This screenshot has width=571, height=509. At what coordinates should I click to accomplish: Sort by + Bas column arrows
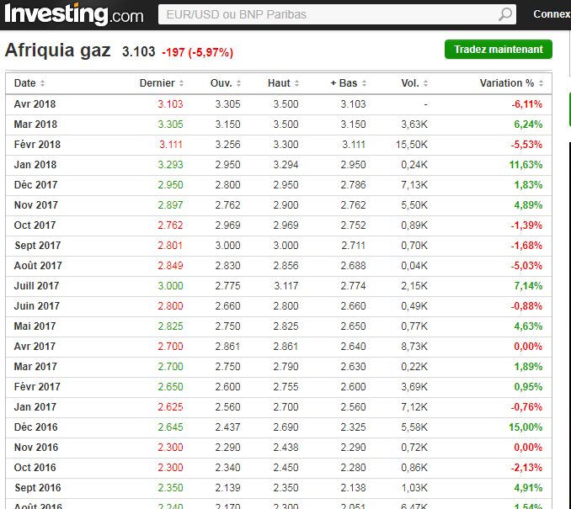coord(364,83)
